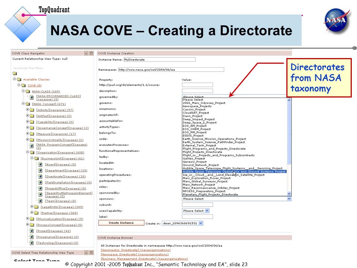Minimize the Select Tree Relationship View Type panel
This screenshot has height=268, width=357.
click(x=86, y=253)
